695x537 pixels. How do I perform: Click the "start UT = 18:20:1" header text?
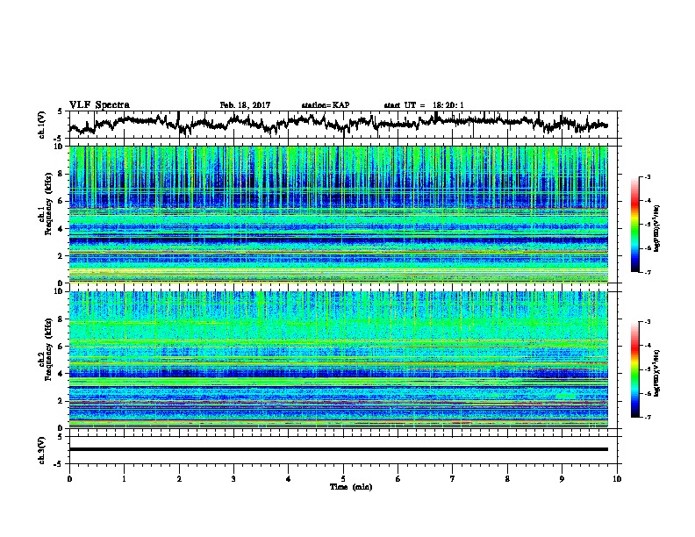point(424,105)
